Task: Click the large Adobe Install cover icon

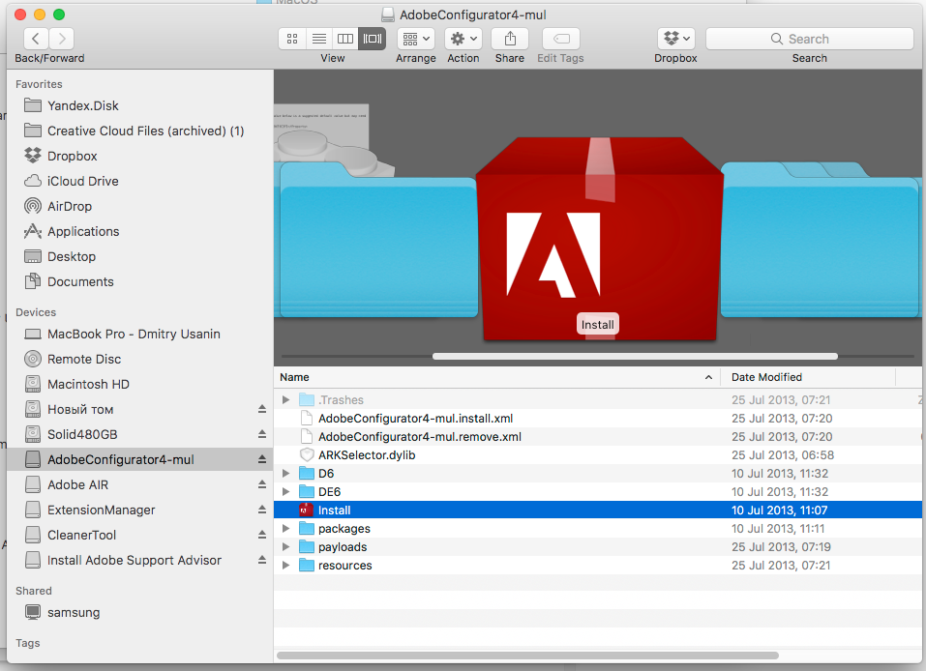Action: [x=599, y=242]
